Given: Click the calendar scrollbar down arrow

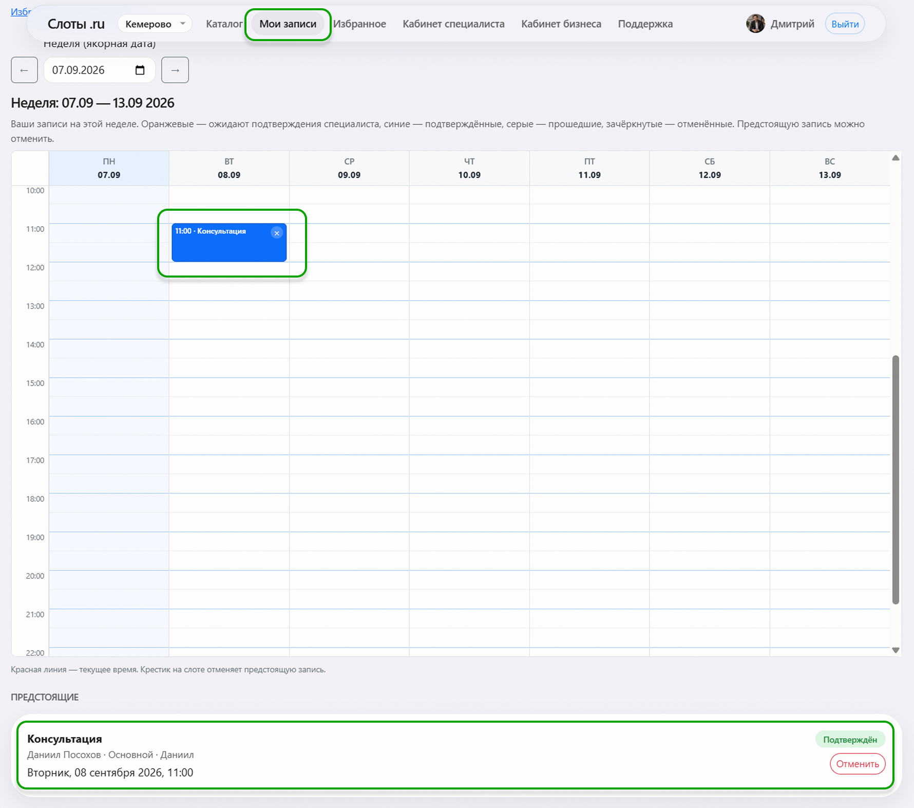Looking at the screenshot, I should [896, 650].
